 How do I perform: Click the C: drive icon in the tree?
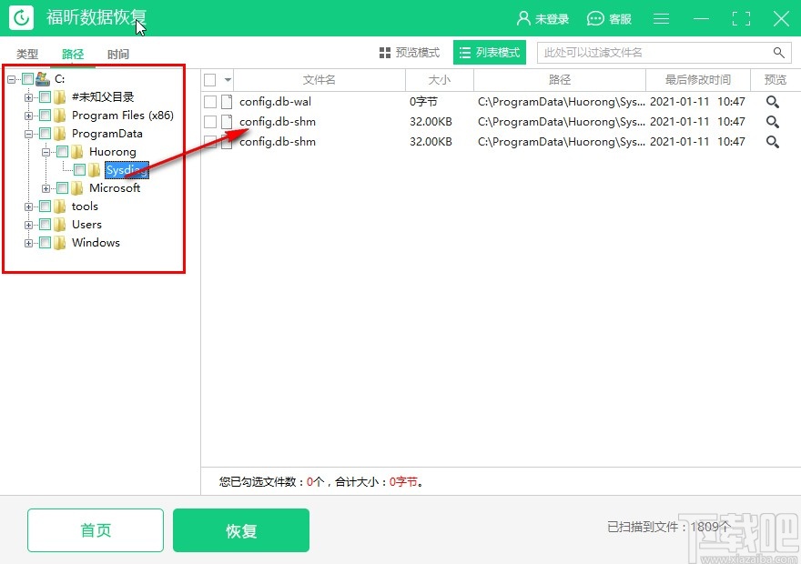43,79
